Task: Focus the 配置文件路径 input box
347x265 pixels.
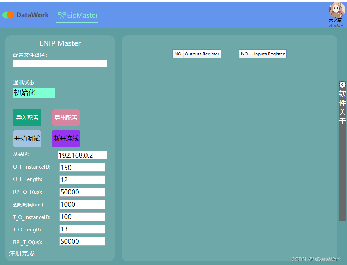Action: [x=60, y=64]
